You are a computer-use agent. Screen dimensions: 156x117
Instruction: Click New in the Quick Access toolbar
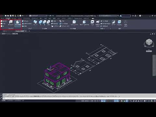[6, 16]
